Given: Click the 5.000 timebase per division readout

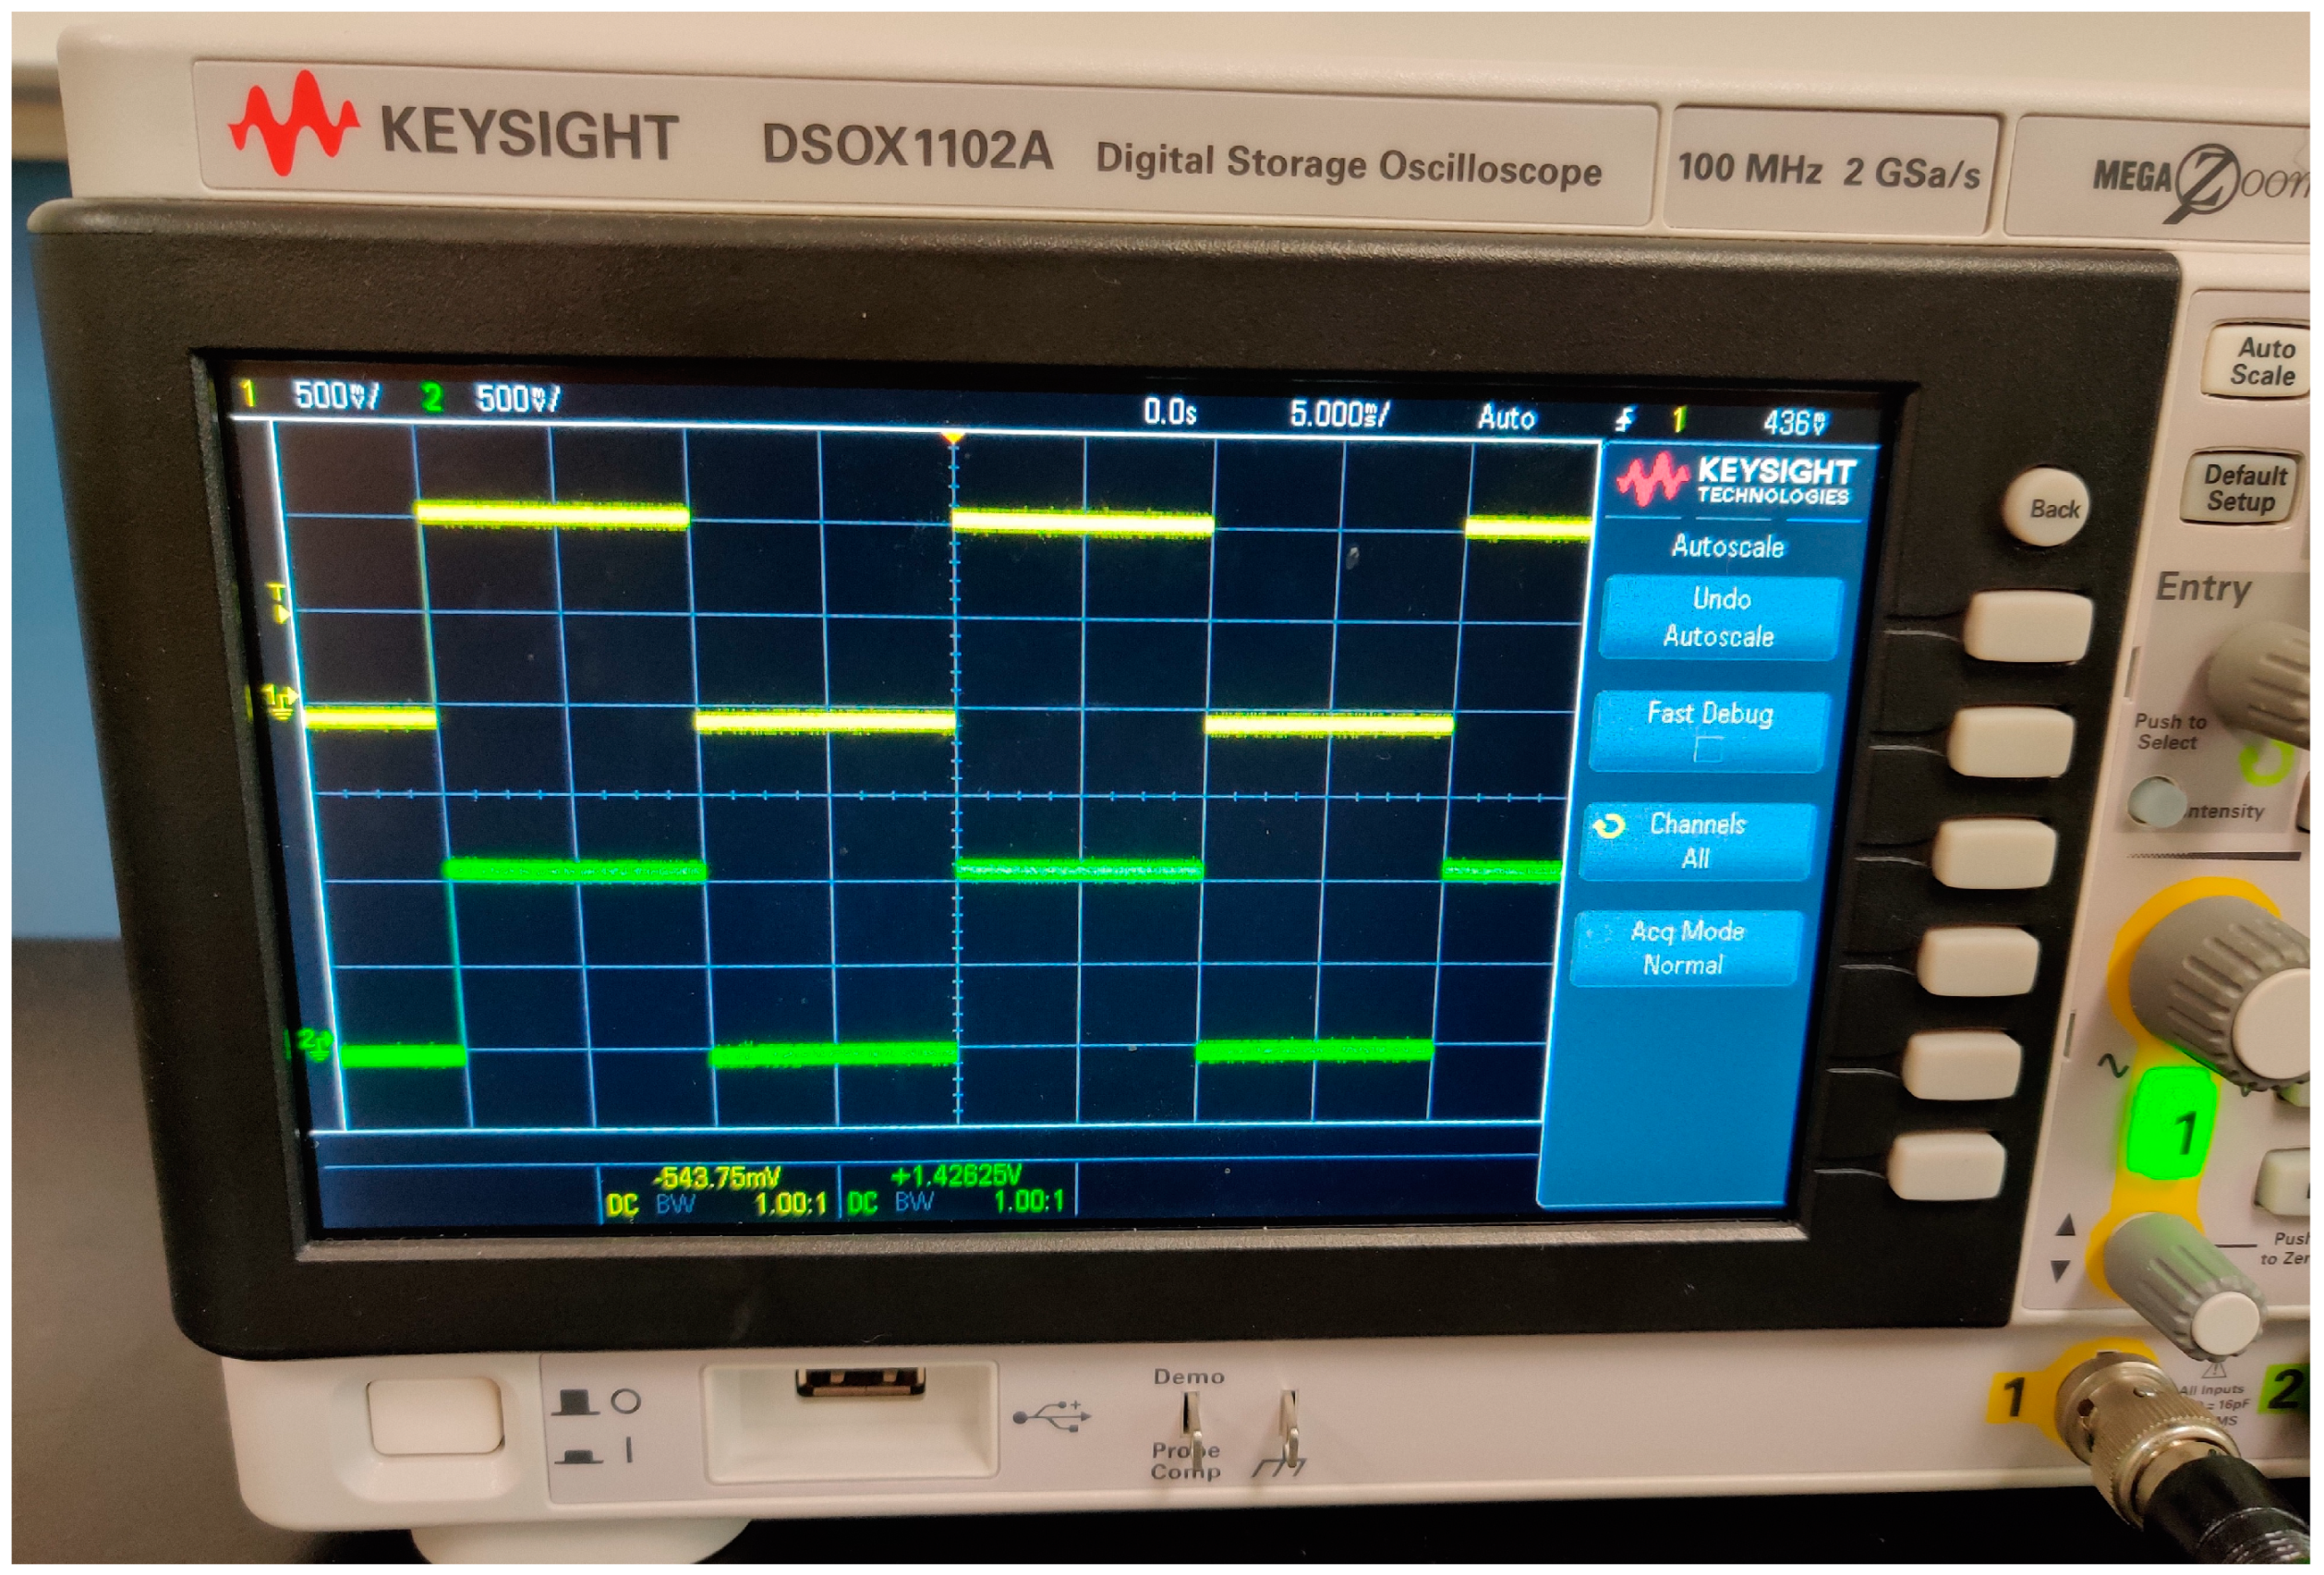Looking at the screenshot, I should coord(1339,414).
